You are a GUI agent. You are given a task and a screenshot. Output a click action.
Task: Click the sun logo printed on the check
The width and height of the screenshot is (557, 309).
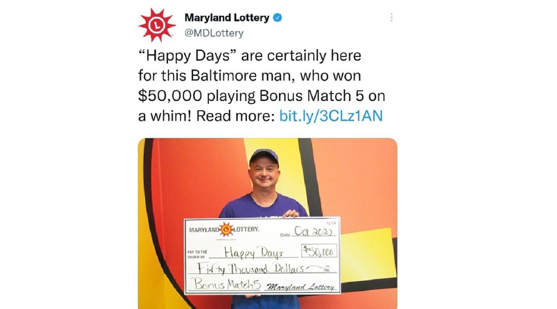click(x=226, y=229)
